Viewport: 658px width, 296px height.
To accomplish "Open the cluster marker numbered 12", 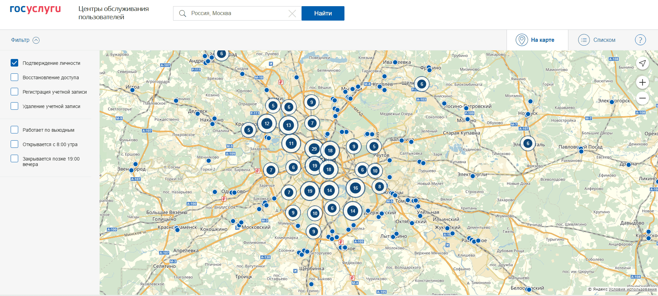I will (x=267, y=123).
